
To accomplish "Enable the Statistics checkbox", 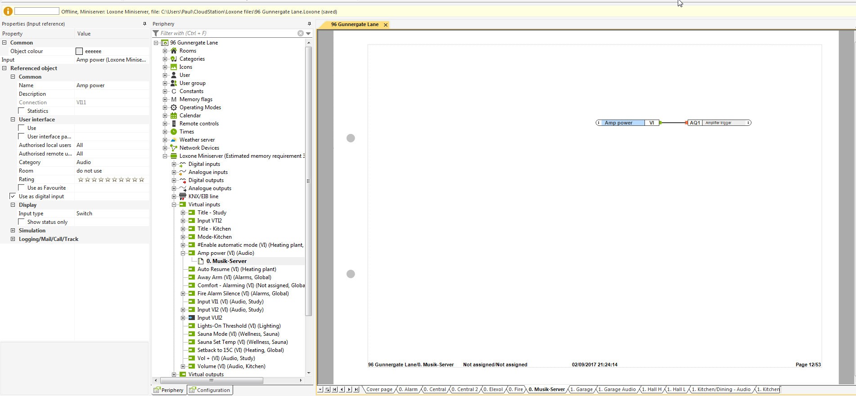I will coord(22,111).
